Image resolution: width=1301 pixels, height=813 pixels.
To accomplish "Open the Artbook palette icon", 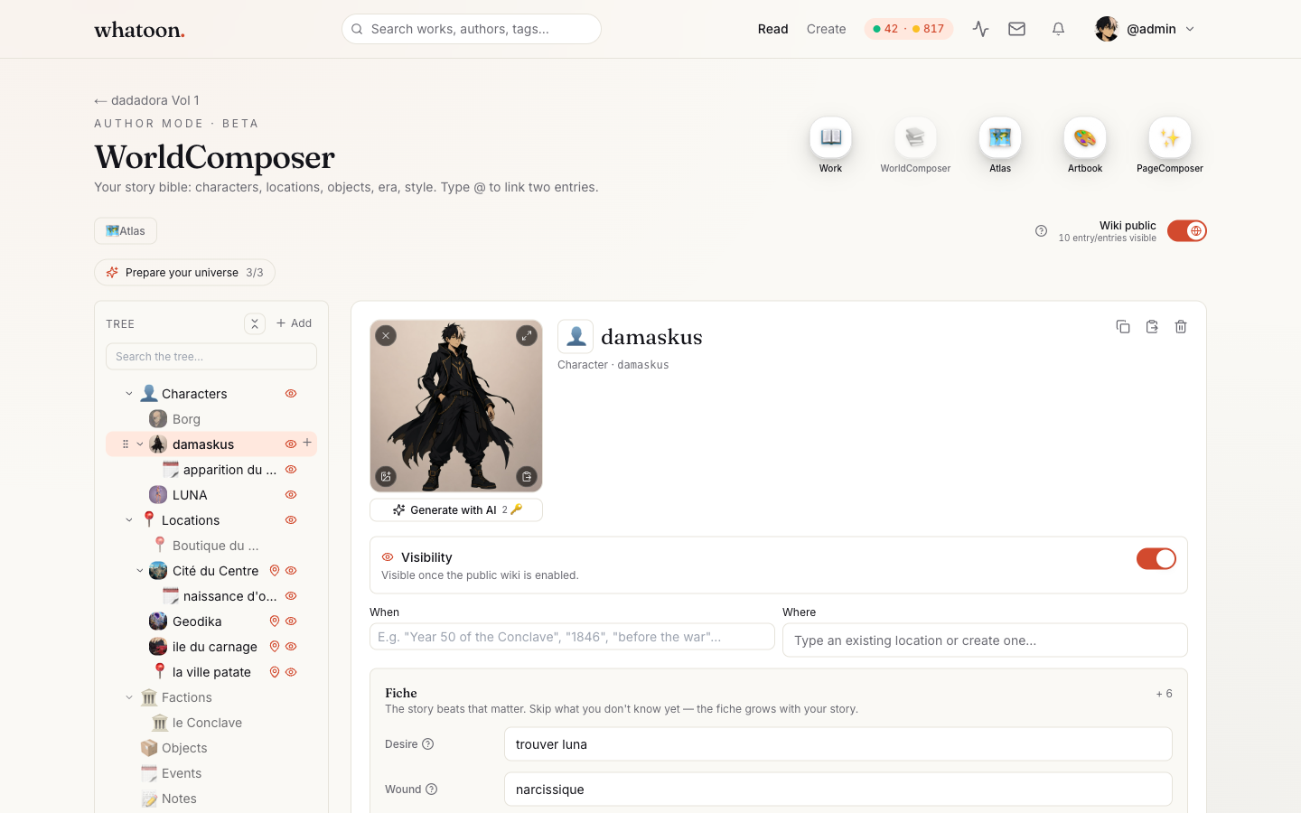I will point(1085,138).
